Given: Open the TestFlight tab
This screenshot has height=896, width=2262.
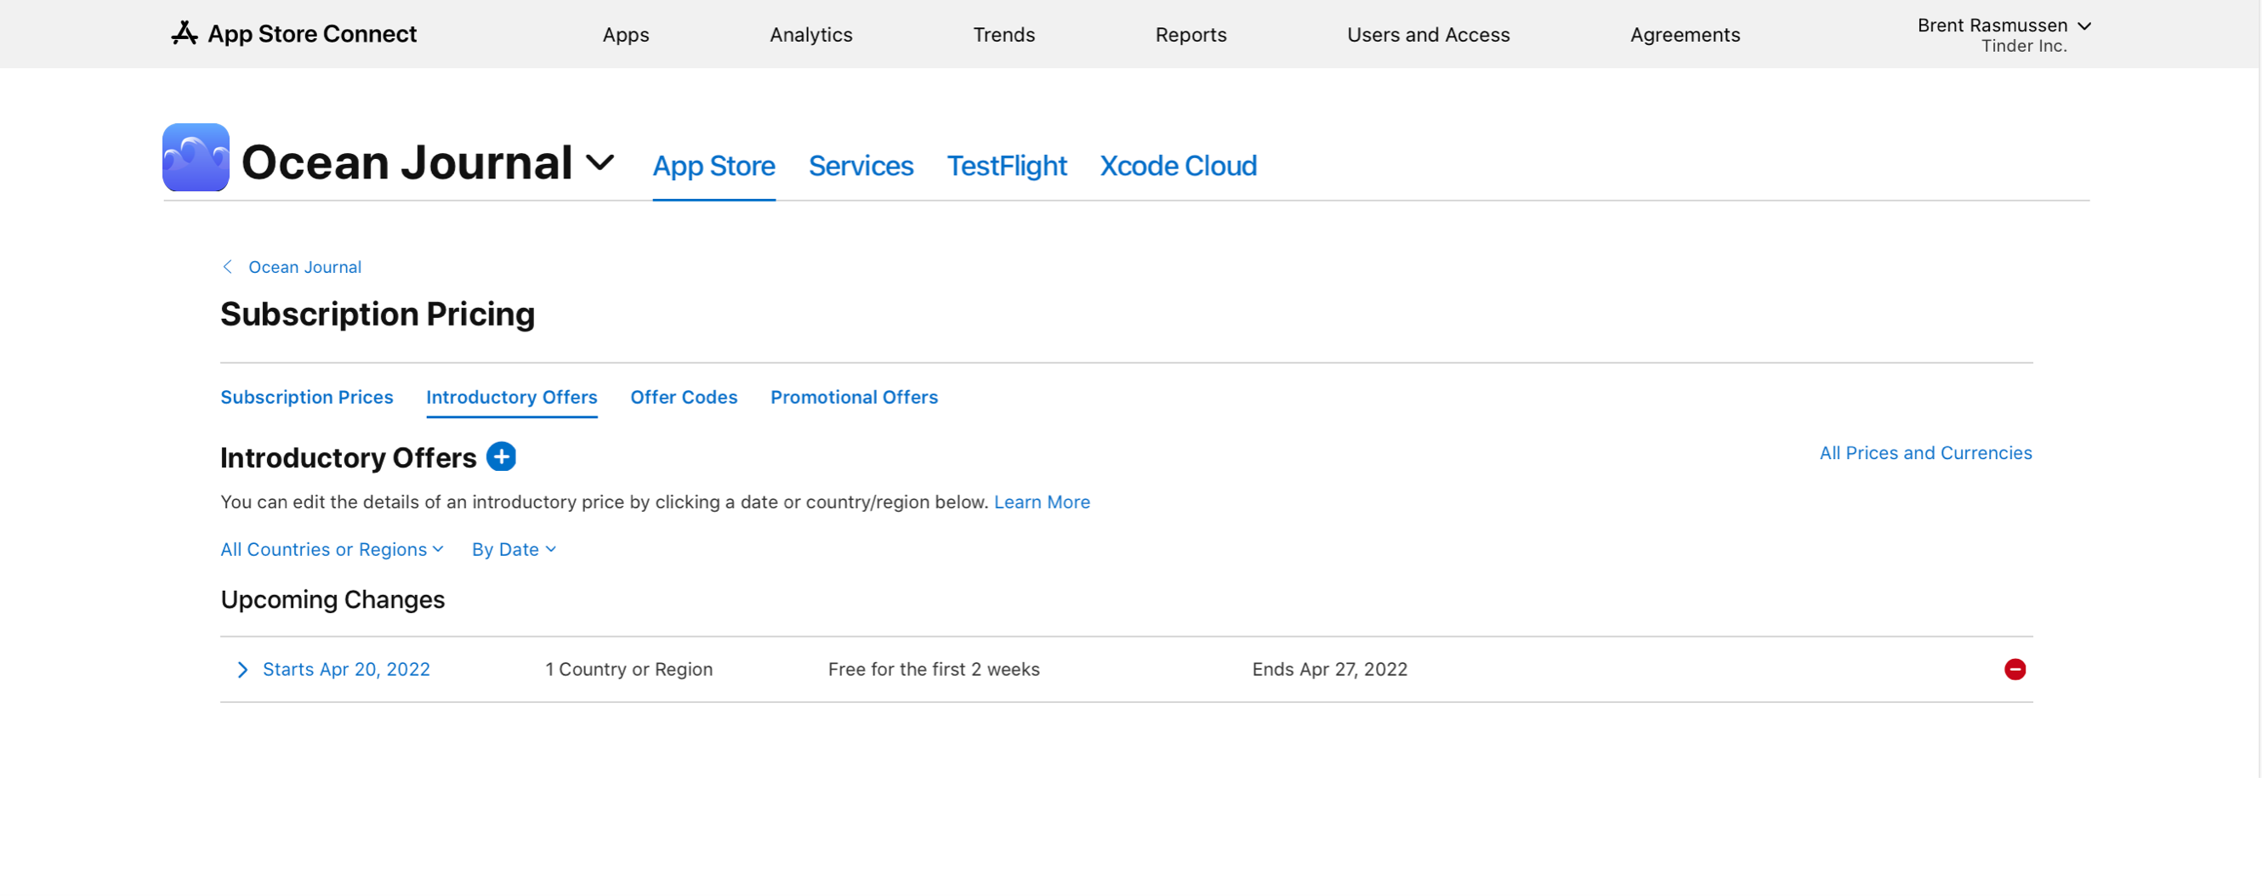Looking at the screenshot, I should tap(1006, 166).
